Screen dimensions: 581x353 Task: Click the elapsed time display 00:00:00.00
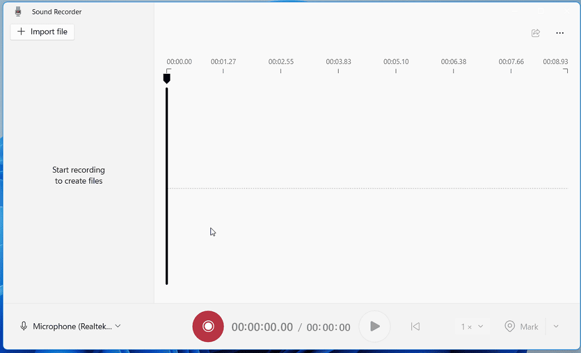coord(262,327)
